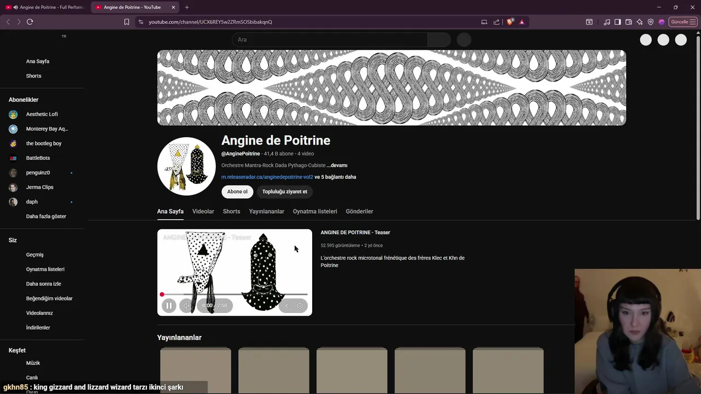Switch to the Yayınlananlar channel tab
The image size is (701, 394).
coord(267,211)
